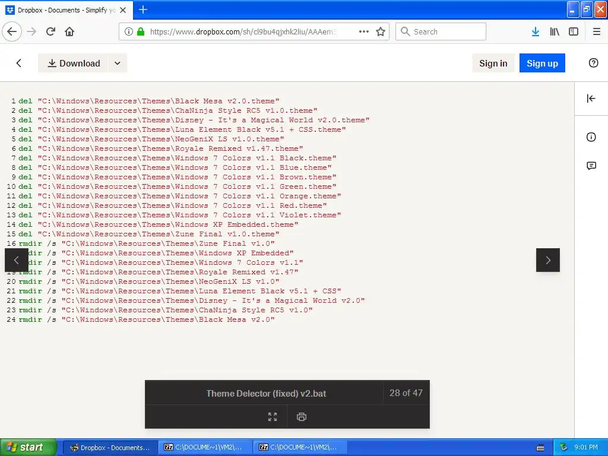Click the Sign in button
This screenshot has height=456, width=608.
pyautogui.click(x=493, y=63)
